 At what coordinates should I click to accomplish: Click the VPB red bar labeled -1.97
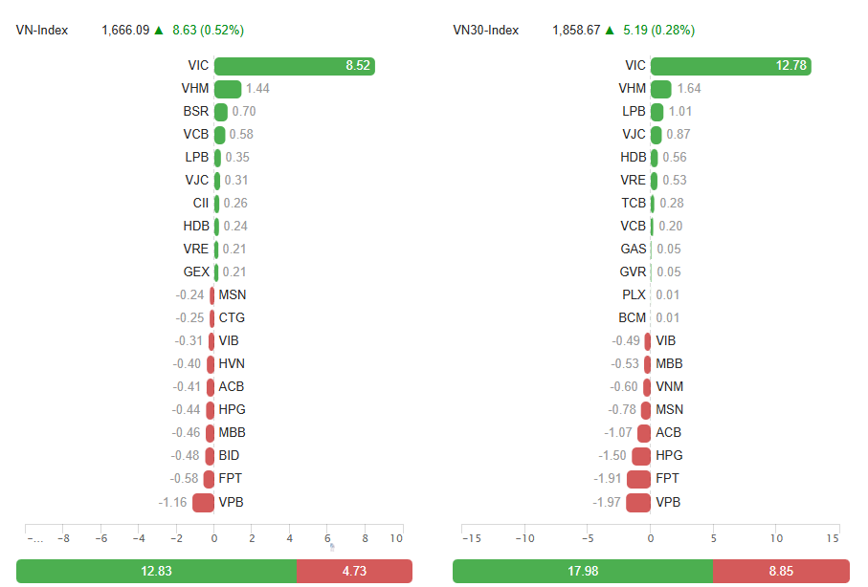coord(638,502)
